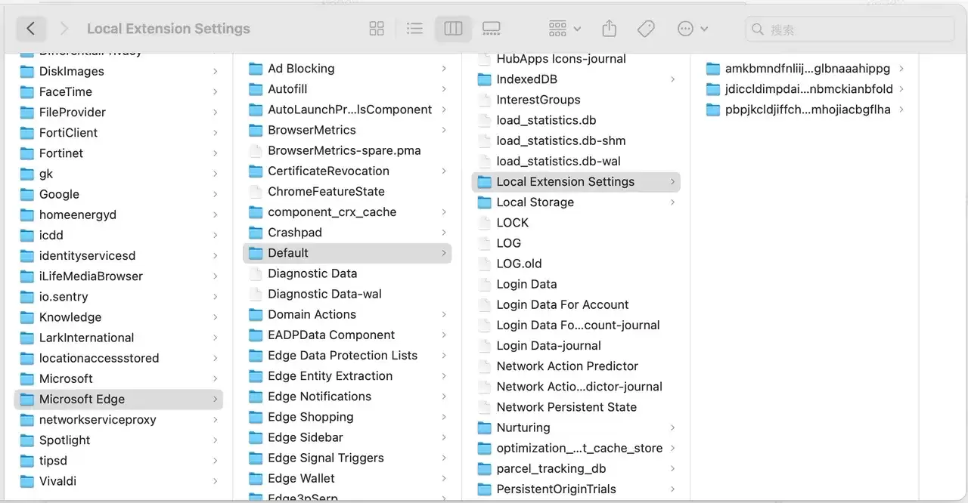Select the LOG.old file

(x=576, y=264)
